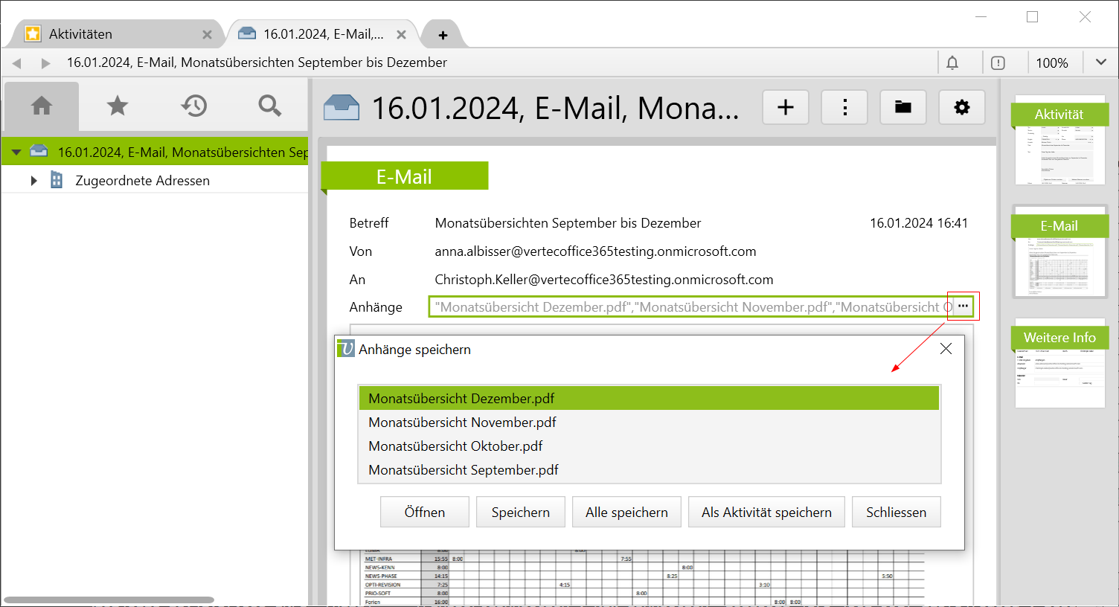Click ellipsis button beside Anhänge field
Screen dimensions: 1119x607
[963, 306]
